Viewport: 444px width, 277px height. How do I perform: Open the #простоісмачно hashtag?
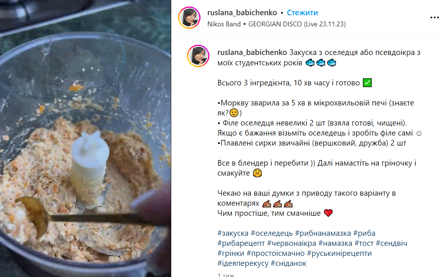click(x=275, y=253)
